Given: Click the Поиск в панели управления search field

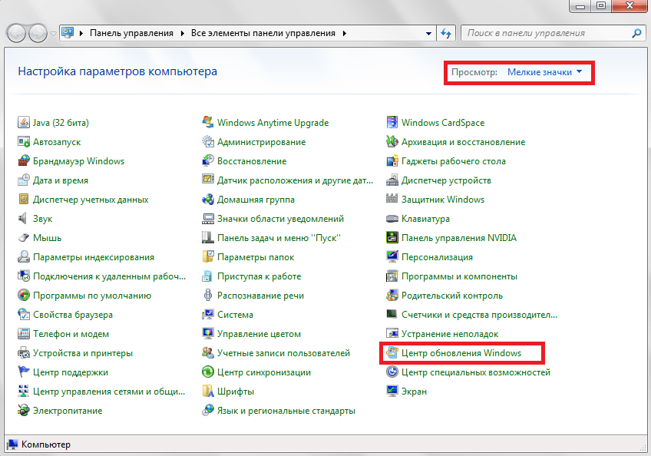Looking at the screenshot, I should click(545, 34).
